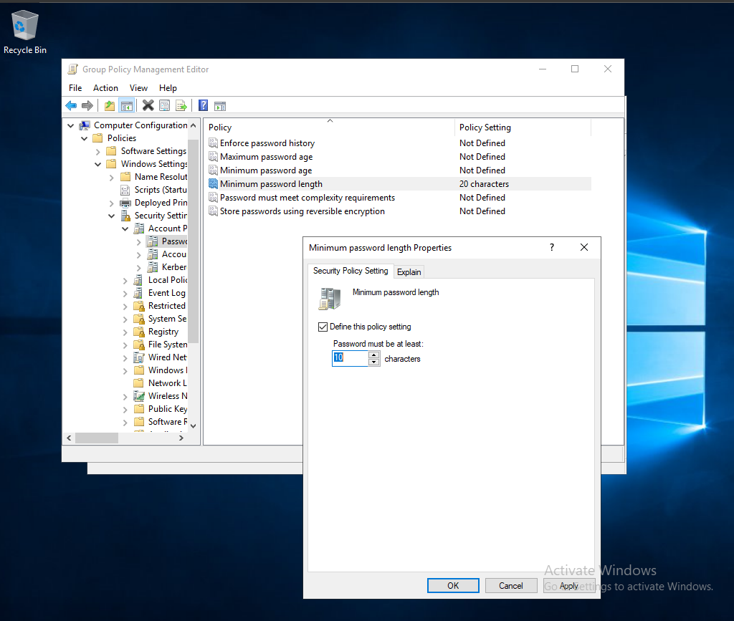Click the Security Settings tree node icon

pos(125,216)
